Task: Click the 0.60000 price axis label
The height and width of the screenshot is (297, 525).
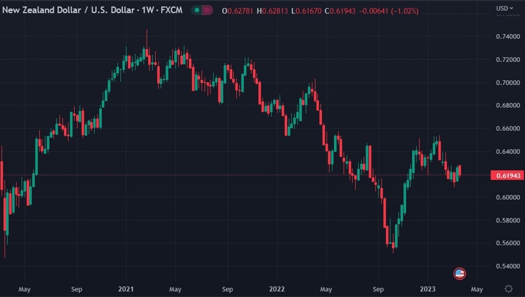Action: [508, 197]
